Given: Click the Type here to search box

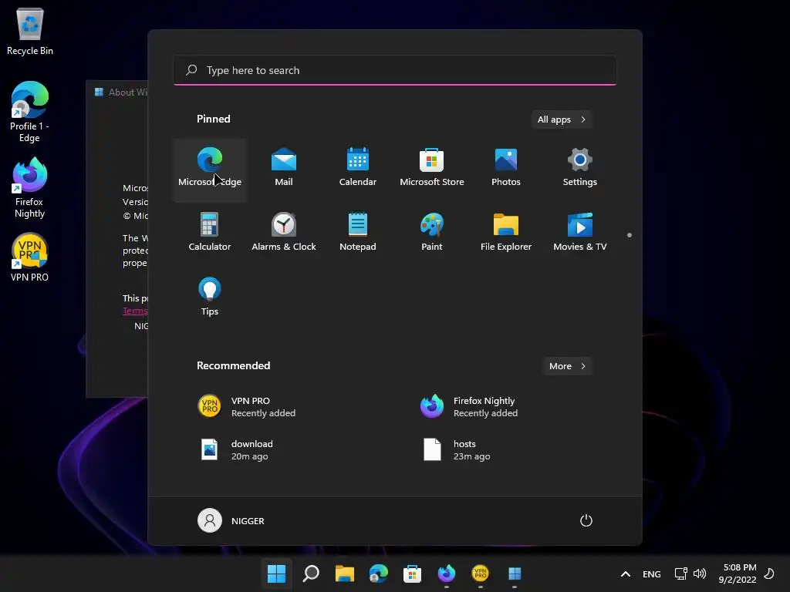Looking at the screenshot, I should point(395,70).
